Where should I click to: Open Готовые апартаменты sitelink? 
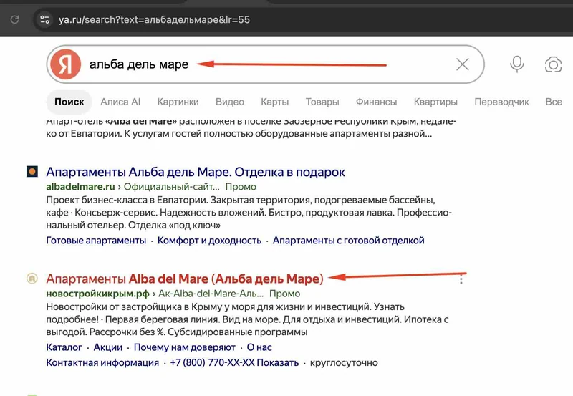96,241
